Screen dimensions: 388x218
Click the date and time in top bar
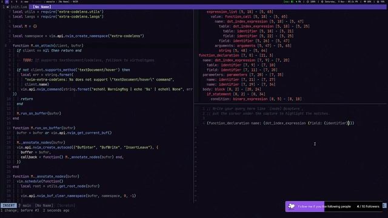pyautogui.click(x=341, y=1)
